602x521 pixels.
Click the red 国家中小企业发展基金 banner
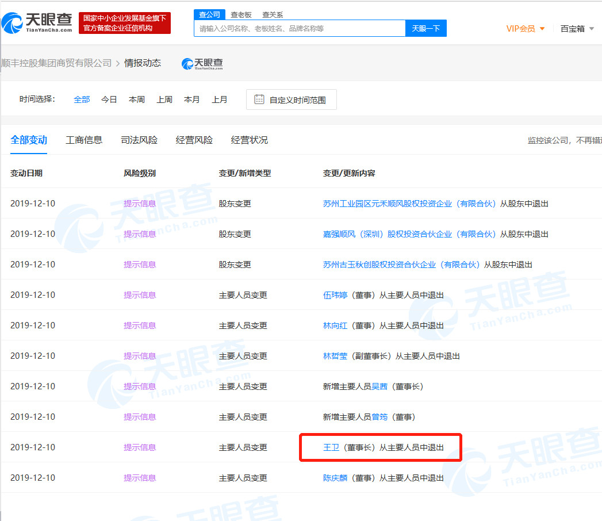(124, 23)
